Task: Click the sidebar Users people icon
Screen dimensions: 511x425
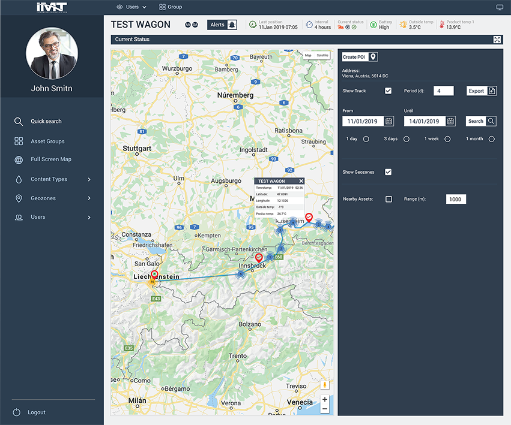Action: [19, 218]
